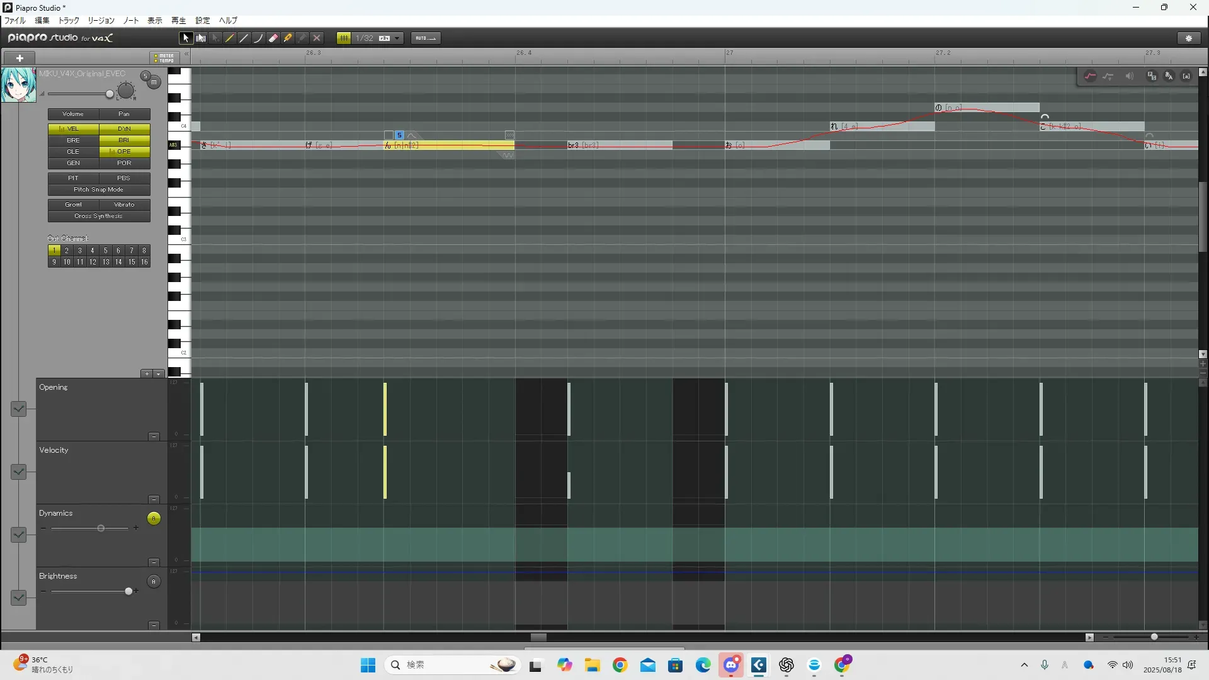Select the straight Line tool
This screenshot has width=1209, height=680.
[244, 38]
